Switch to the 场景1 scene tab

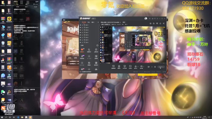coord(93,22)
